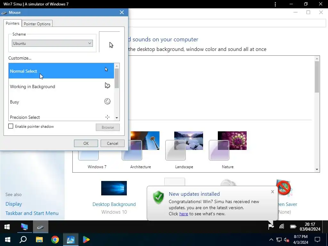Confirm Mouse dialog with OK
This screenshot has width=328, height=246.
click(86, 143)
